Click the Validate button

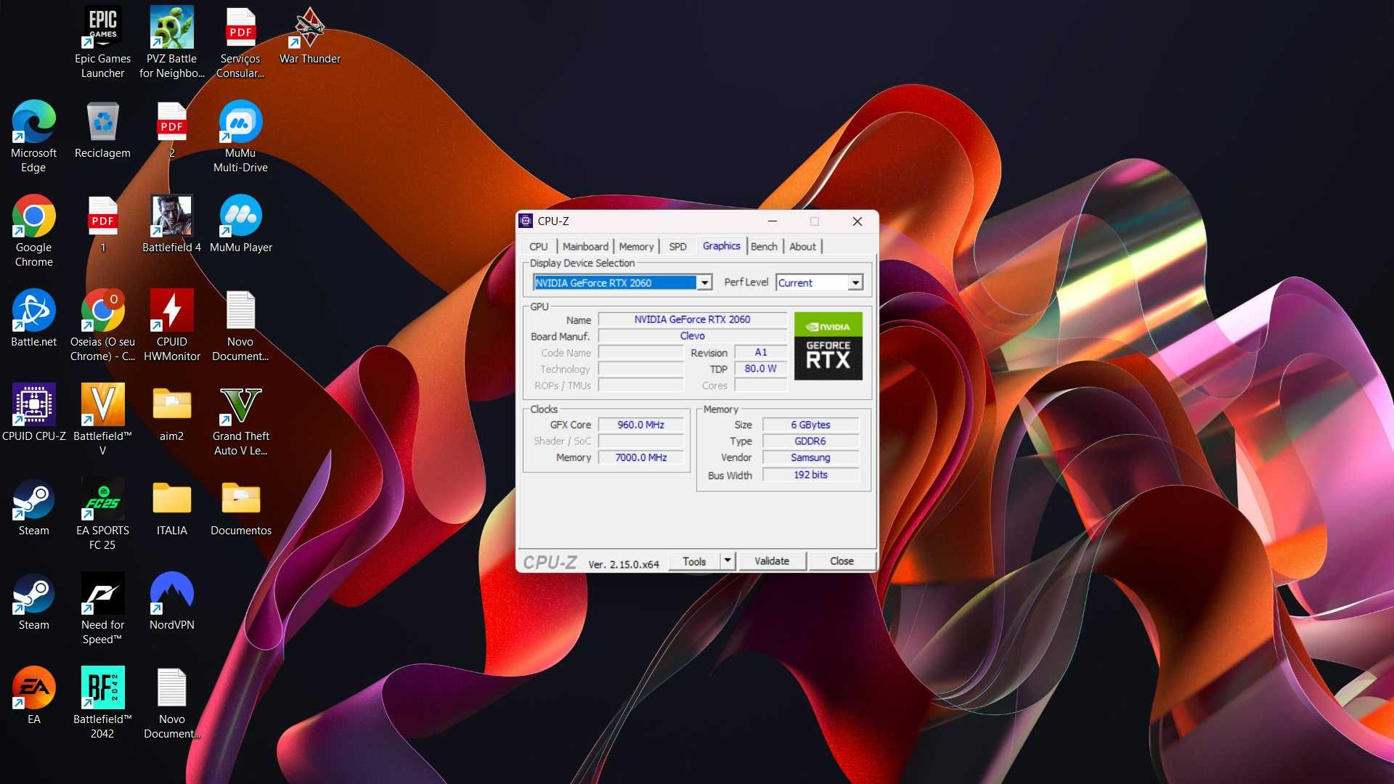tap(772, 561)
